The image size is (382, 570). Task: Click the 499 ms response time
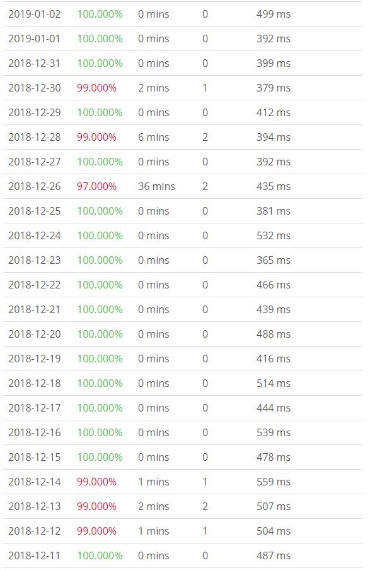[274, 14]
